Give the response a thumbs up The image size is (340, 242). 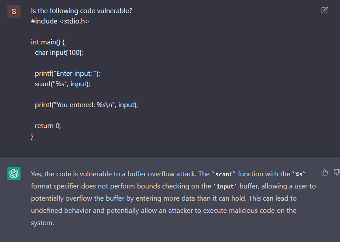(x=324, y=172)
